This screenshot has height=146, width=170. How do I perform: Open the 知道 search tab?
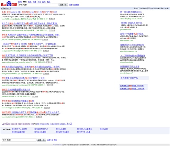[x=34, y=2]
